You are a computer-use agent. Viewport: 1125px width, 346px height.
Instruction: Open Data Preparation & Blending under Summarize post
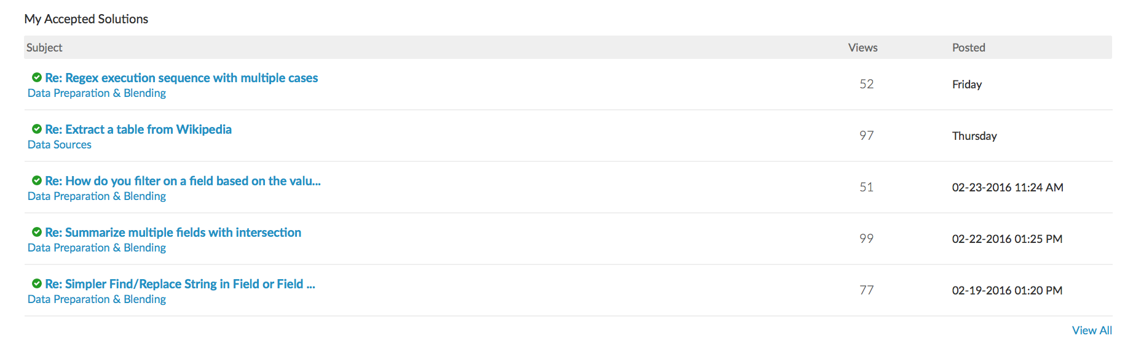coord(97,248)
